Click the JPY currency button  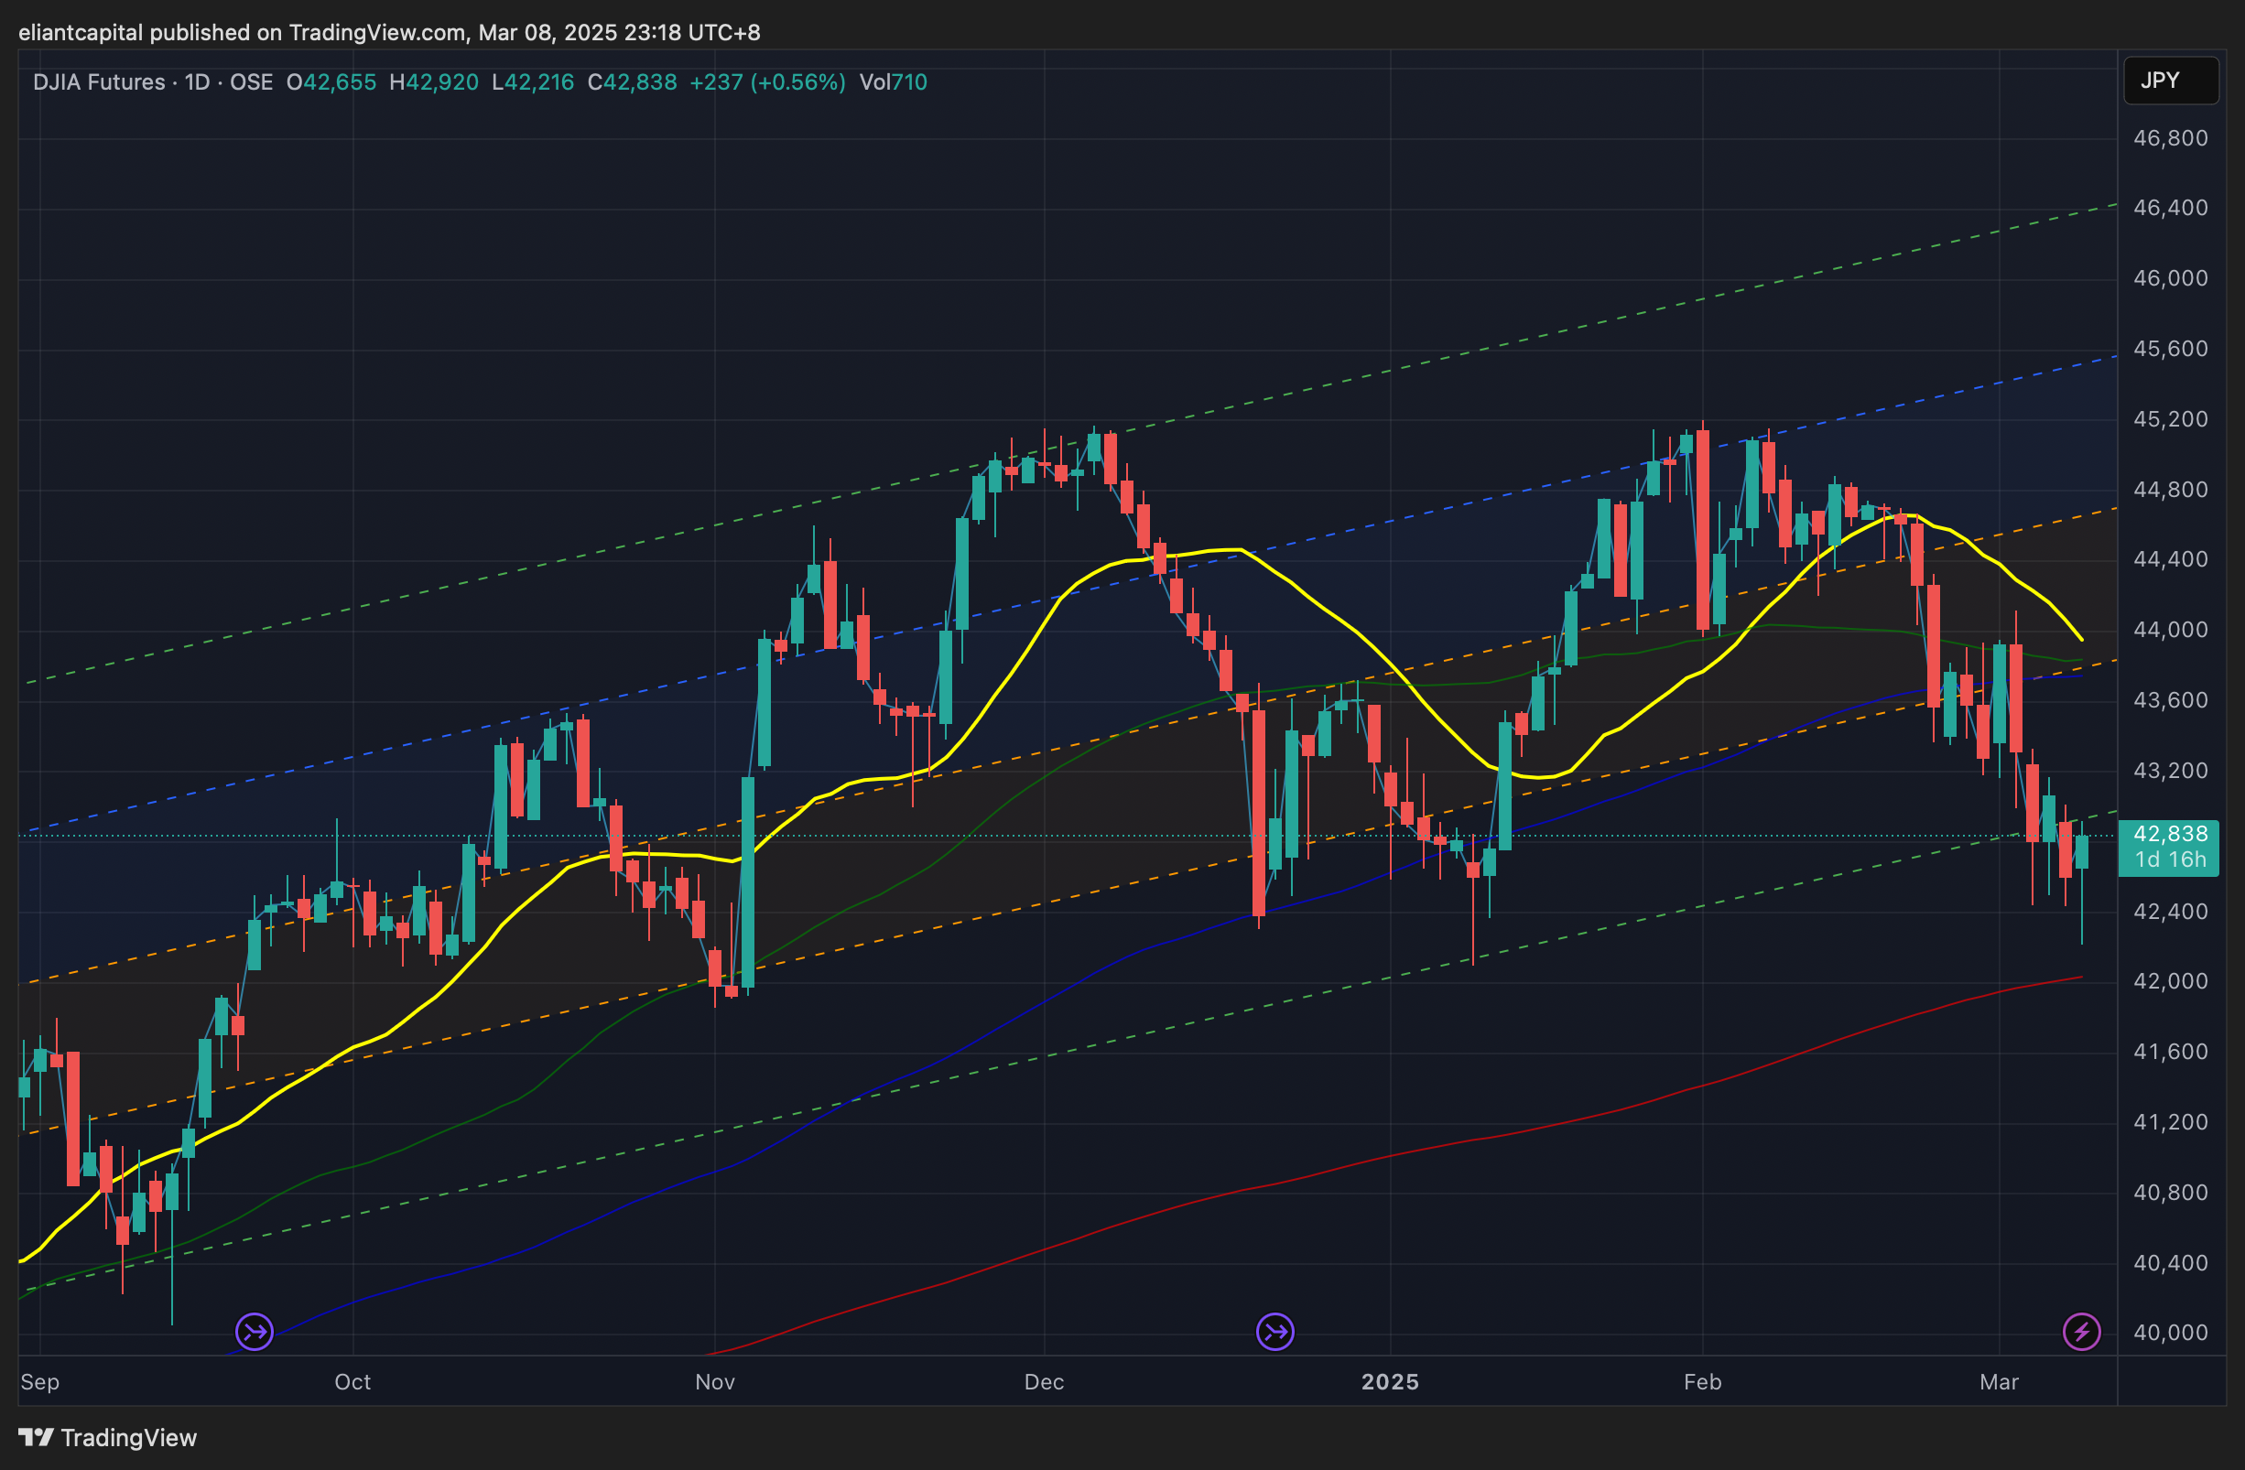2170,81
